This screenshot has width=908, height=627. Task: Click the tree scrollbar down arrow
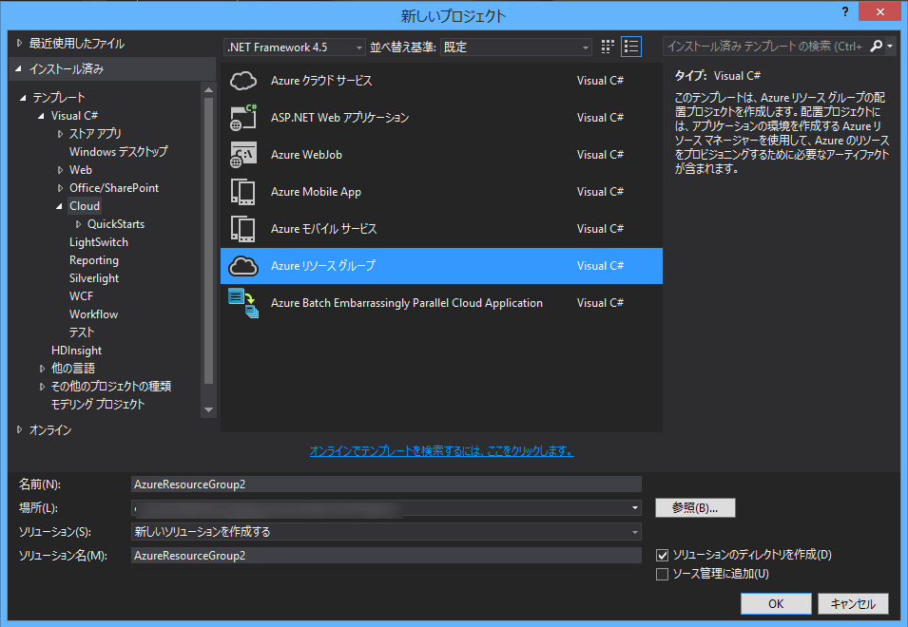(x=208, y=410)
